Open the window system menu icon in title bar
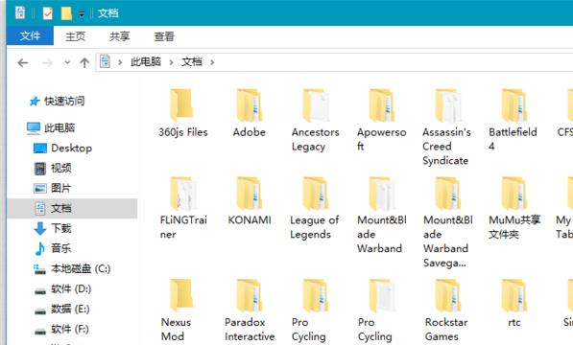Image resolution: width=573 pixels, height=345 pixels. tap(20, 12)
